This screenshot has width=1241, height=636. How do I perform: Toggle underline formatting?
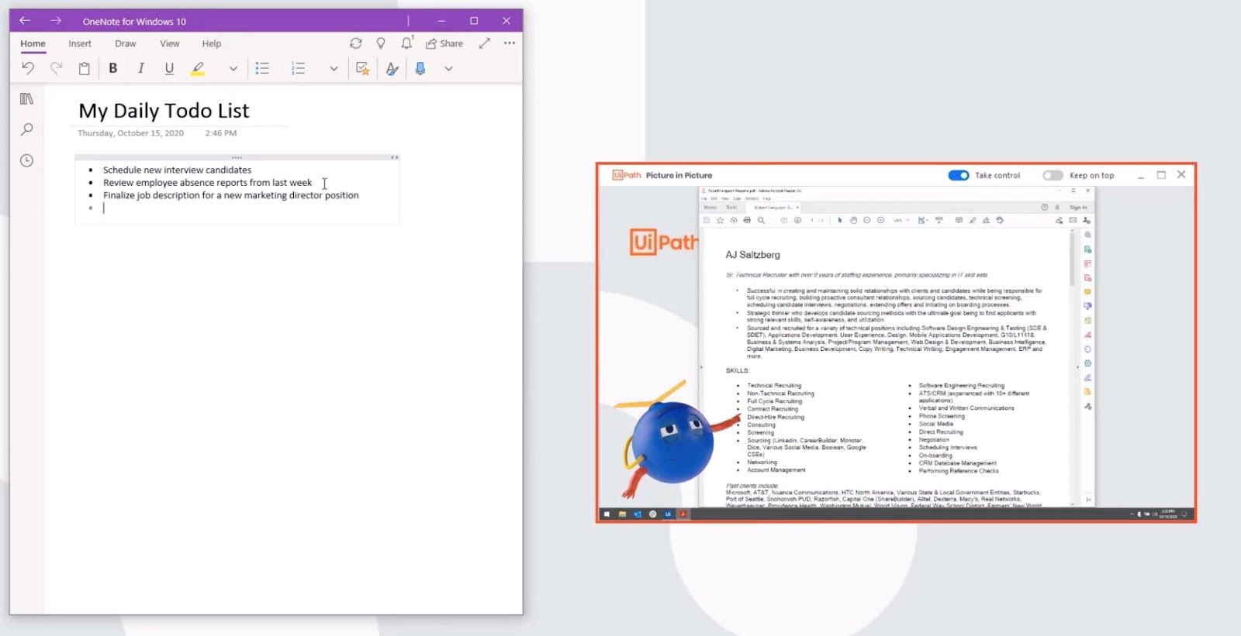point(169,68)
